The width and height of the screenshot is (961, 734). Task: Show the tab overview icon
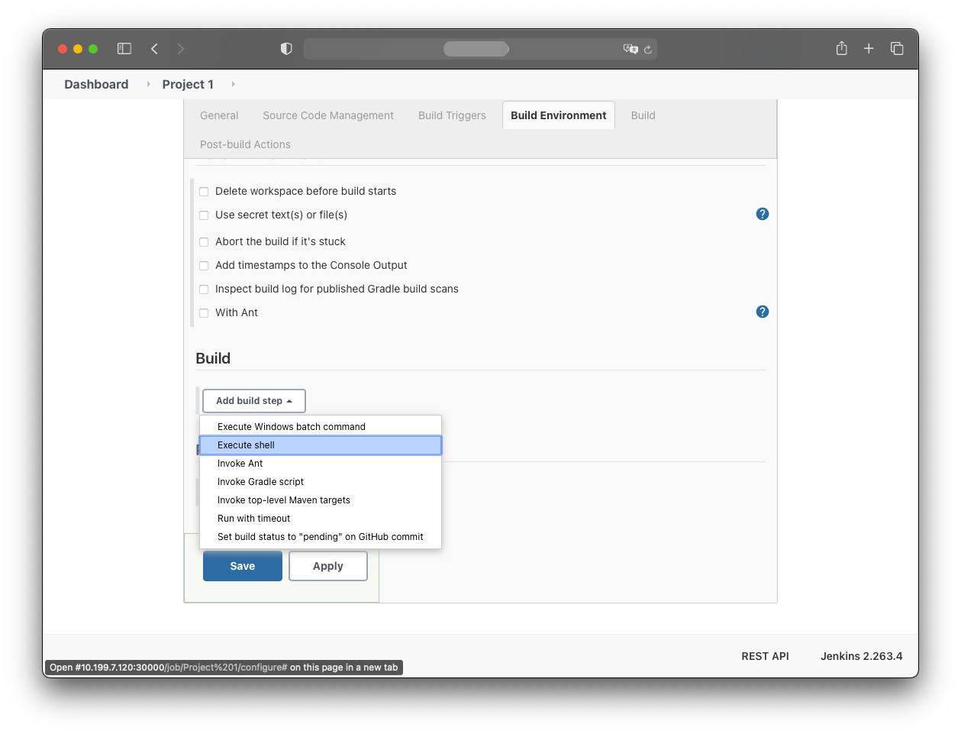[x=897, y=49]
